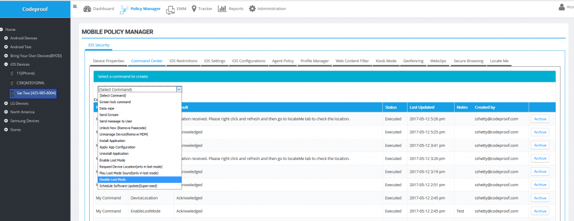Archive the 2:51 pm command row
This screenshot has height=221, width=574.
click(x=540, y=185)
